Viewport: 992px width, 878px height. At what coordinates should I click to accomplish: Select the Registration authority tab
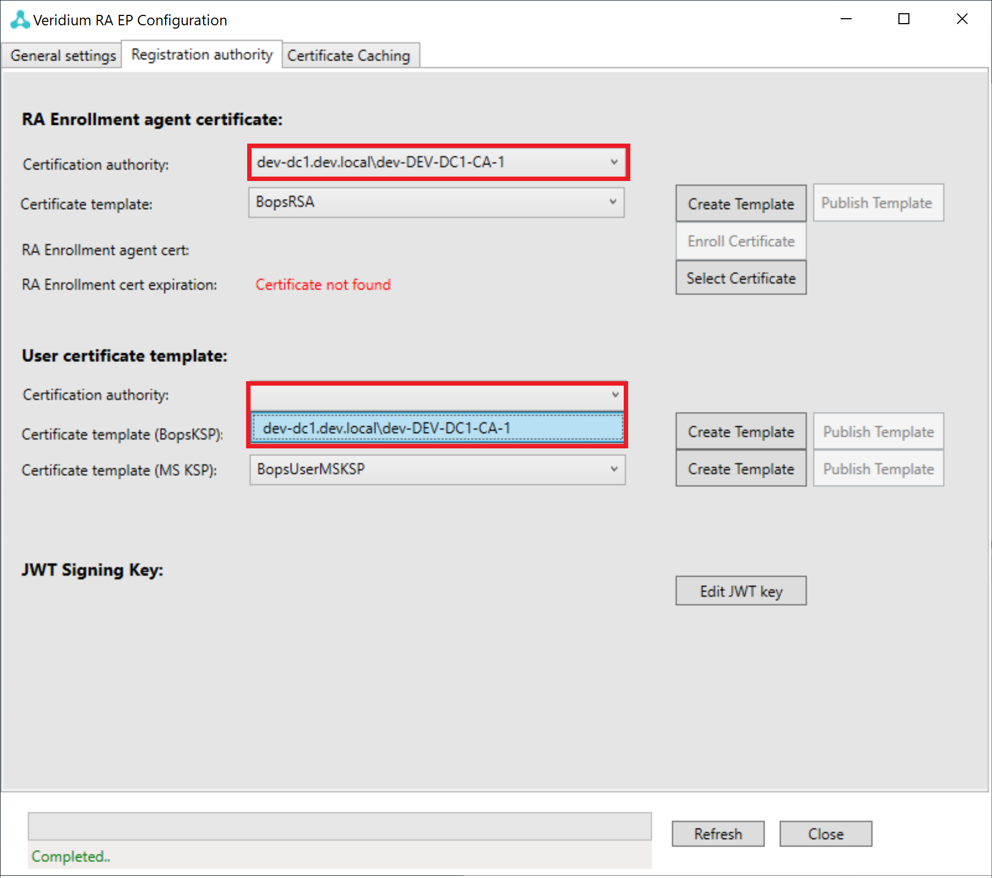(x=201, y=54)
